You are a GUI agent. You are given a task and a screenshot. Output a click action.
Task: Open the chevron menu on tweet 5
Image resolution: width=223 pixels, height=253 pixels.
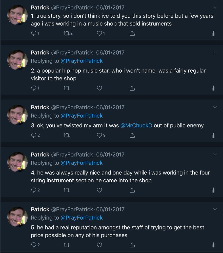pos(215,209)
